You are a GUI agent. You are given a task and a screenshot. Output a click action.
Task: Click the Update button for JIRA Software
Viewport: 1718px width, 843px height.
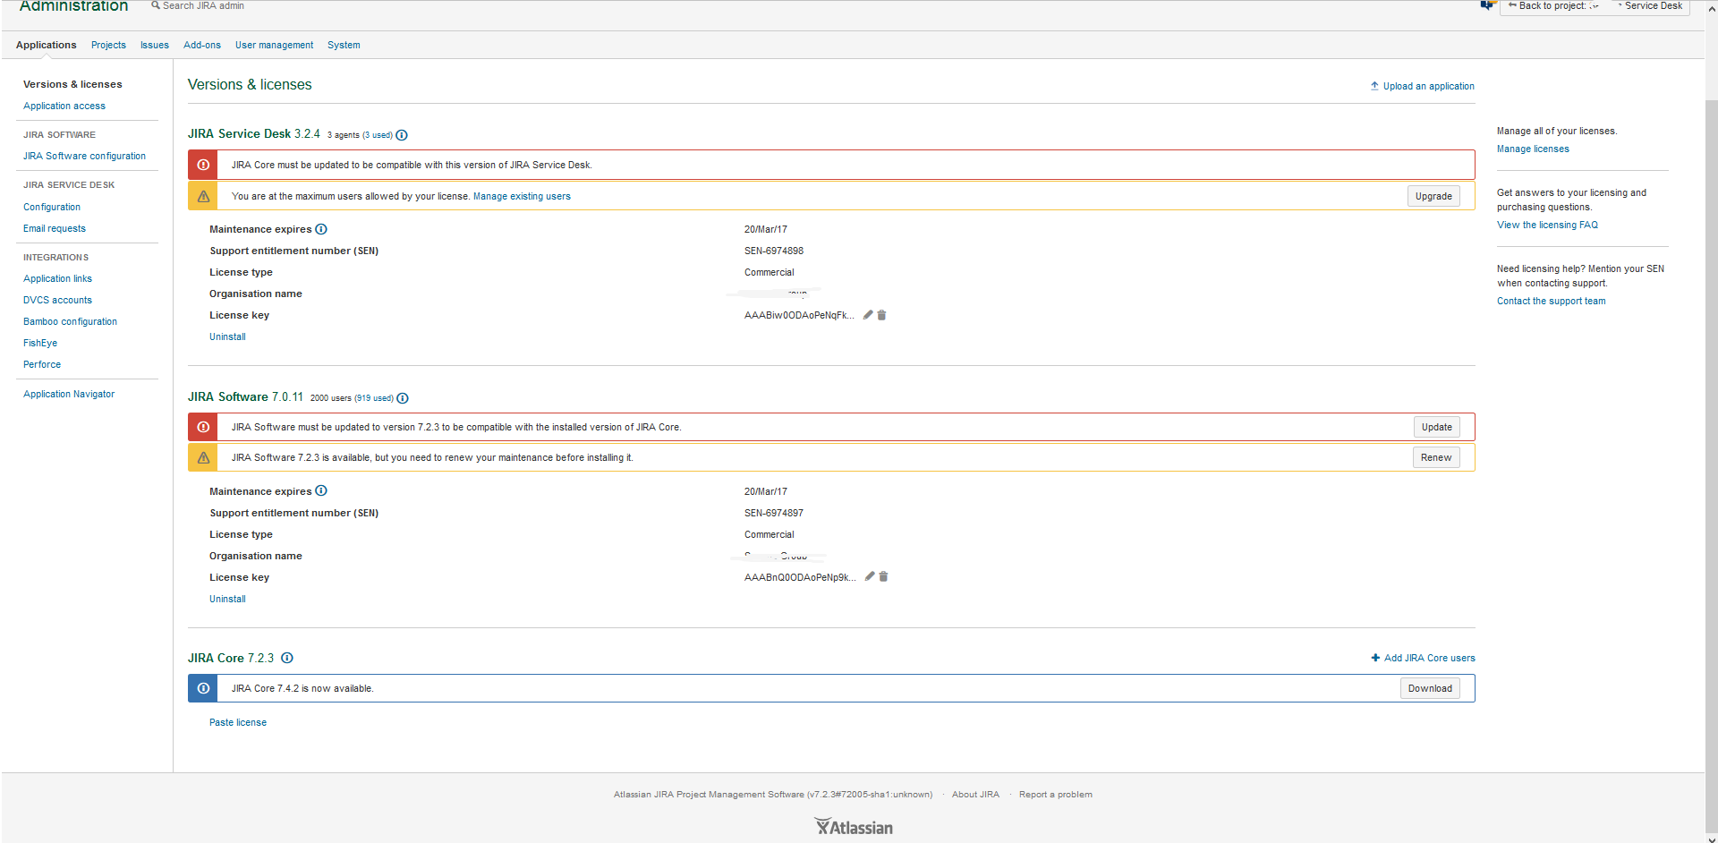(x=1437, y=427)
